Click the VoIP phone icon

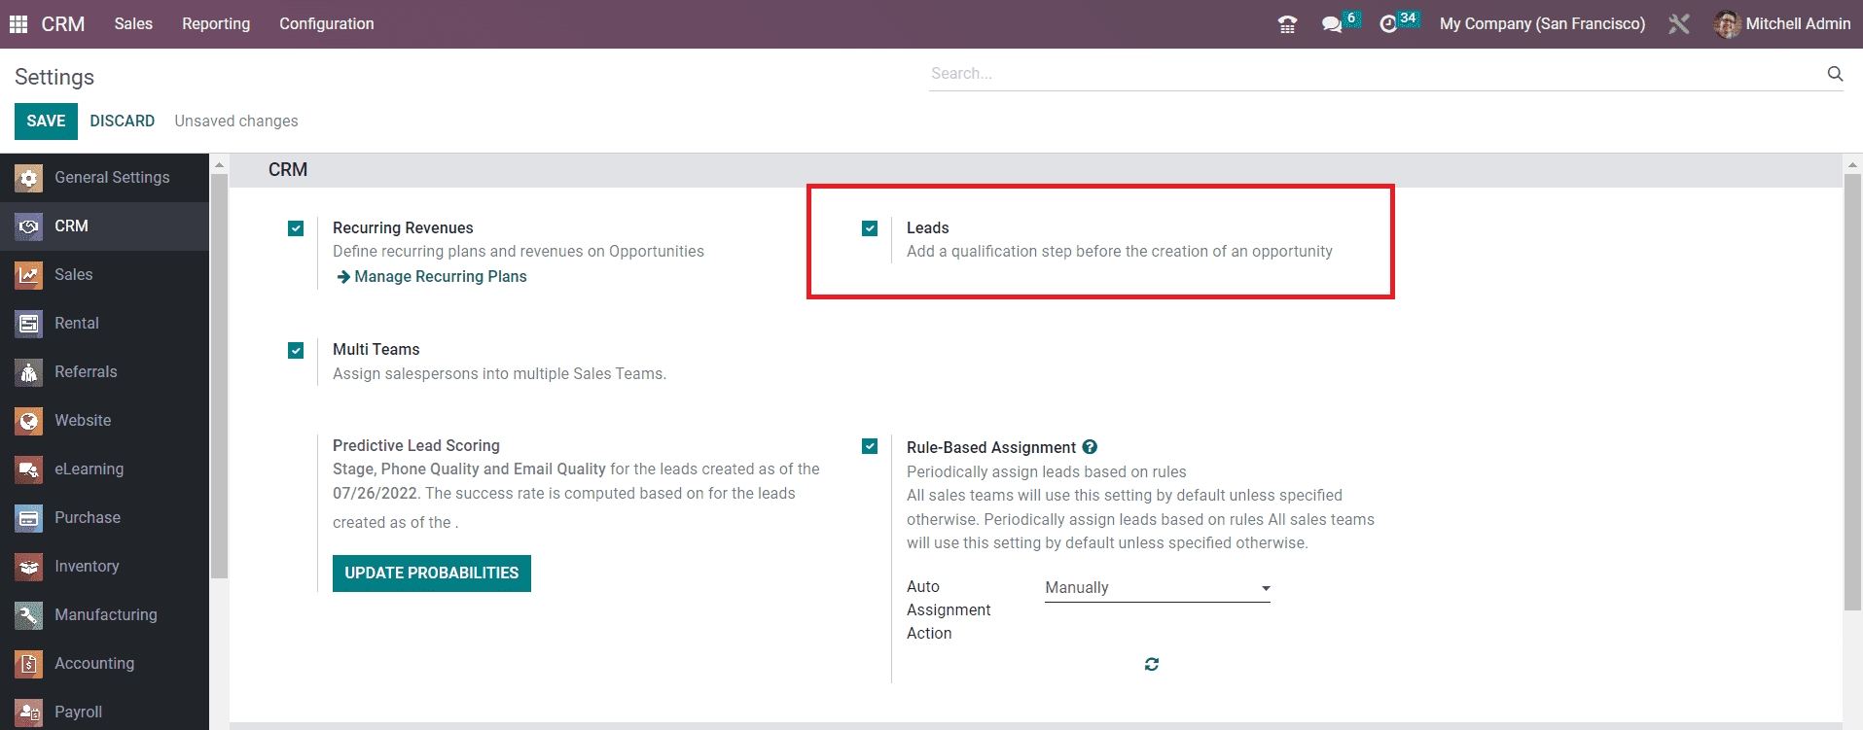pos(1287,24)
